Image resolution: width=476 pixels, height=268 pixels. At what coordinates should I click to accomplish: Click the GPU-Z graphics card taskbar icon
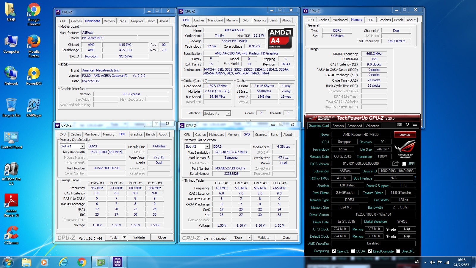(101, 262)
